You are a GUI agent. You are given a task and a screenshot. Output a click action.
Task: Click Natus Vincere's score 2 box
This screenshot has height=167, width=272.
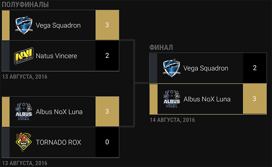click(107, 56)
